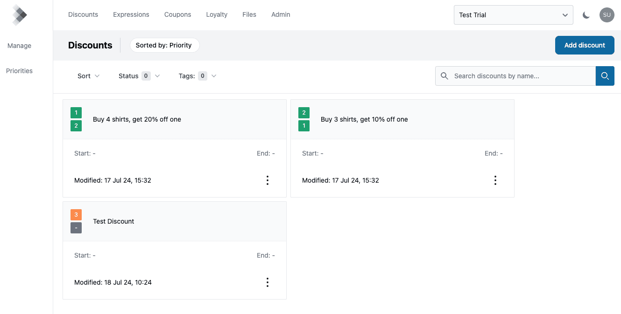Open the Test Trial project selector
The width and height of the screenshot is (621, 314).
coord(513,15)
